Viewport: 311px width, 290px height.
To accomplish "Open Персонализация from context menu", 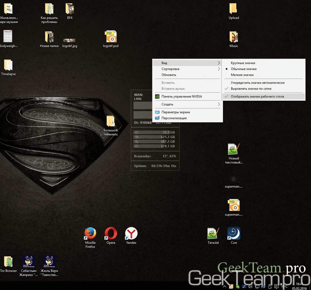I will point(187,118).
